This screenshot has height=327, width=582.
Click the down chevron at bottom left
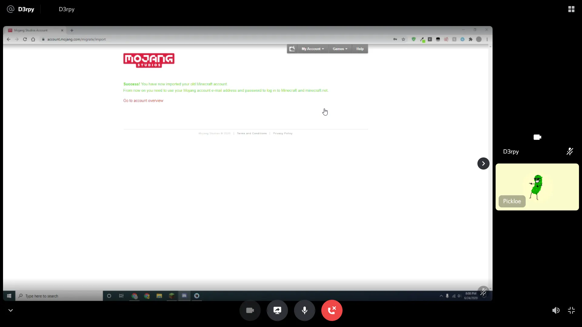pos(11,310)
